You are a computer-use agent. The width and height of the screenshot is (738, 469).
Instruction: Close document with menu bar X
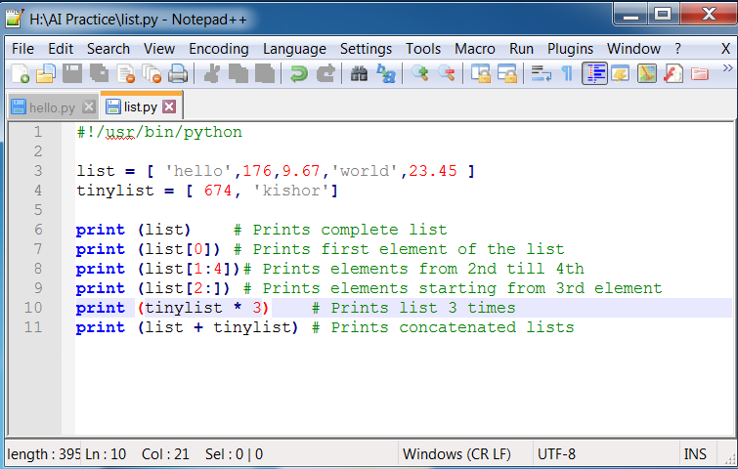(x=725, y=49)
